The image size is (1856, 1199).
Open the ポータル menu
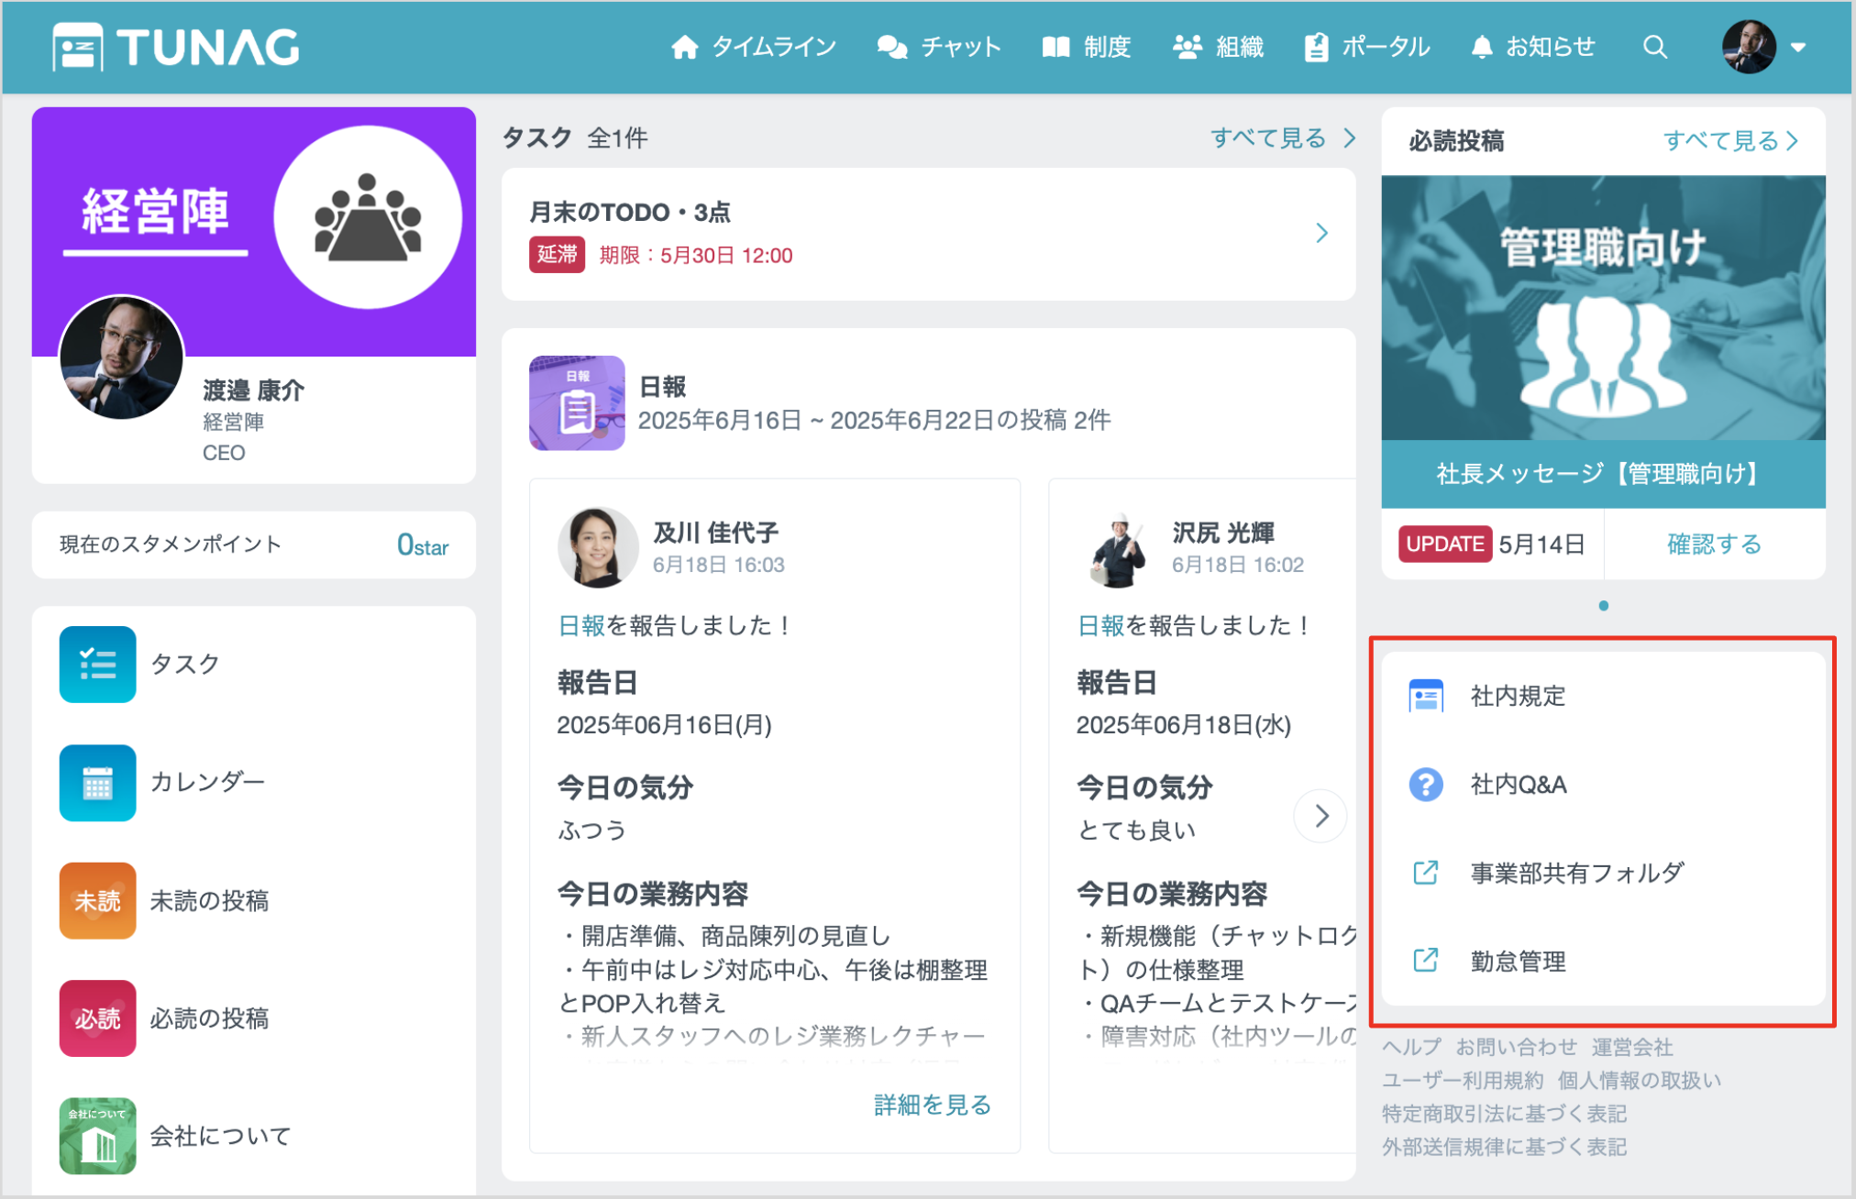tap(1367, 47)
